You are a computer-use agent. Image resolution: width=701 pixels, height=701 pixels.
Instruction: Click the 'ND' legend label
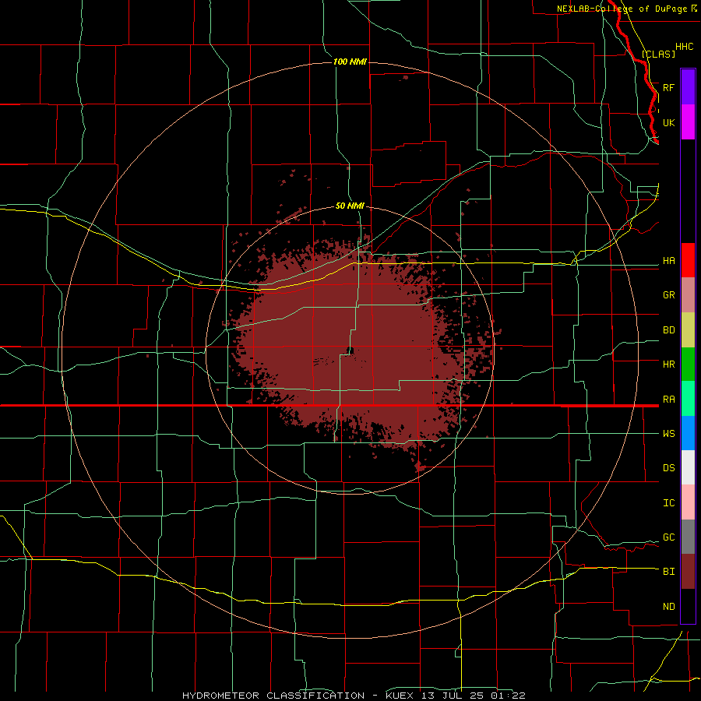668,606
